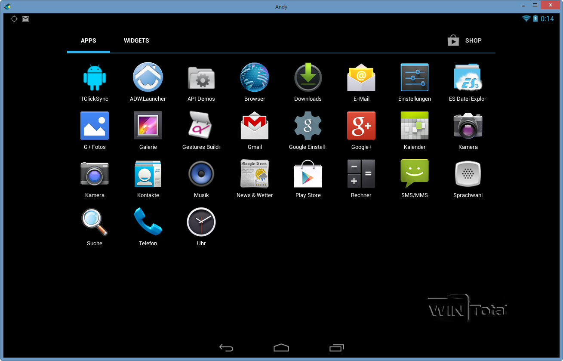Switch to the WIDGETS tab
This screenshot has height=361, width=563.
pos(136,40)
